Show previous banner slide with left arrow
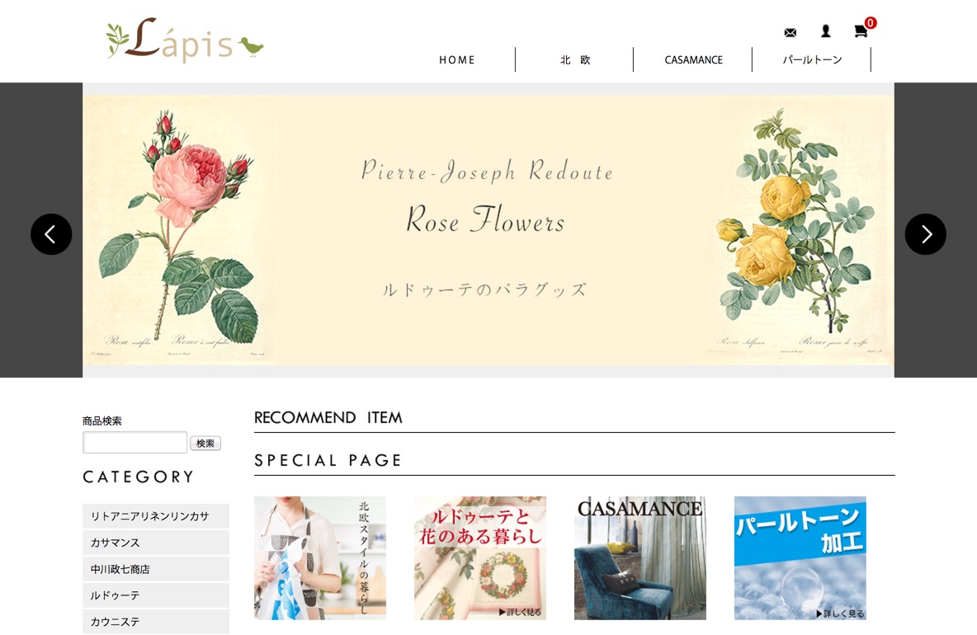Screen dimensions: 977x635 tap(51, 234)
